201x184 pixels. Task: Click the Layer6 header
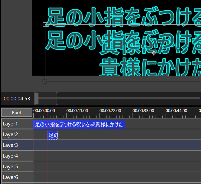tap(17, 177)
